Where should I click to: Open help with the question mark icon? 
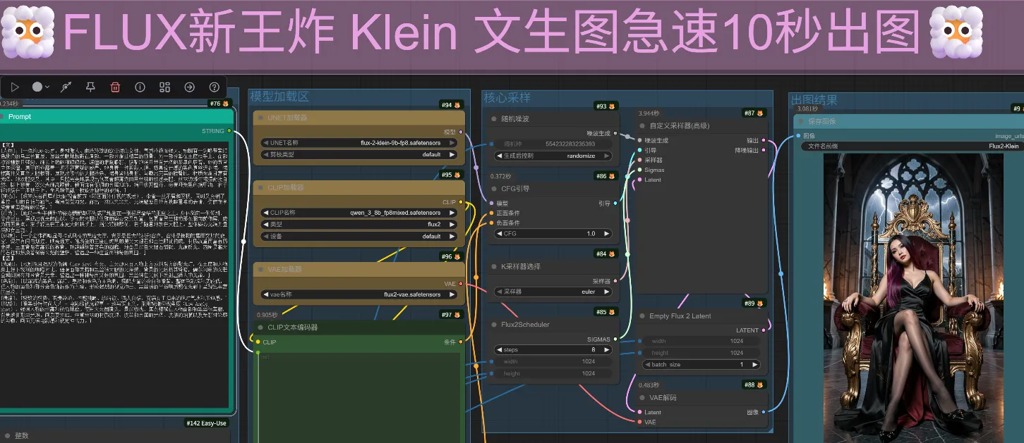coord(214,87)
